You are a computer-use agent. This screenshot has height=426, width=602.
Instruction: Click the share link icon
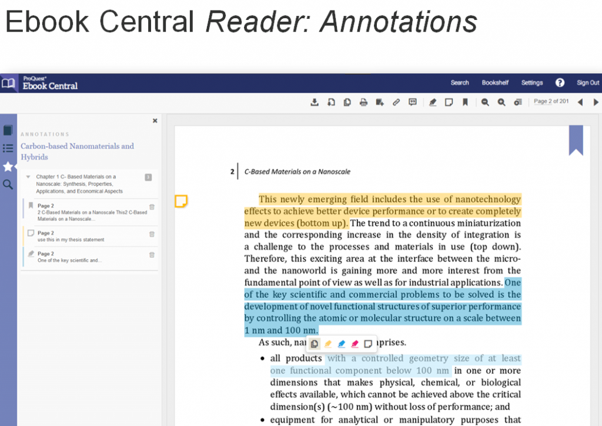click(396, 102)
